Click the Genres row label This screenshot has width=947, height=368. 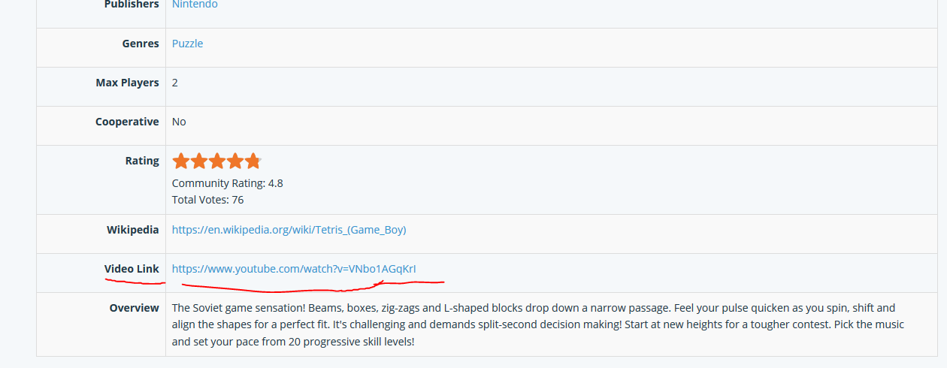(141, 44)
